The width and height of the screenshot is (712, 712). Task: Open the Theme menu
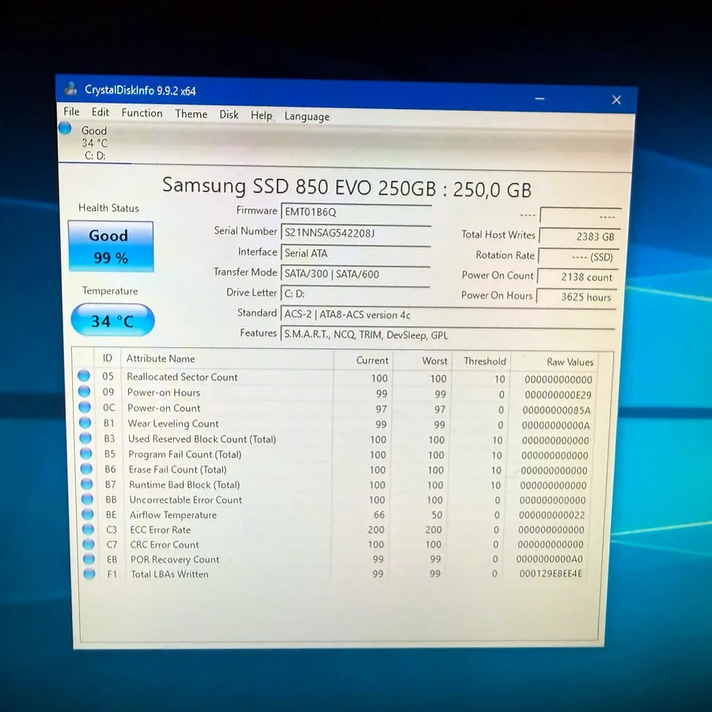(191, 114)
